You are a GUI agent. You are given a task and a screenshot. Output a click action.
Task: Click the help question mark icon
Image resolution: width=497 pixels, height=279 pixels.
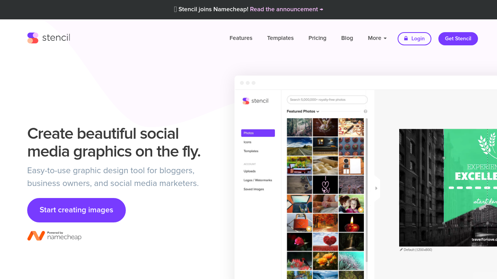coord(365,112)
